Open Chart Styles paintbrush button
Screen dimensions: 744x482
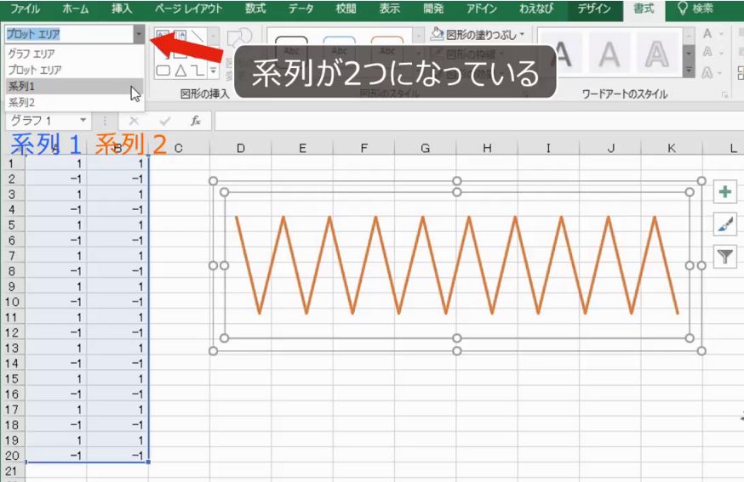724,224
